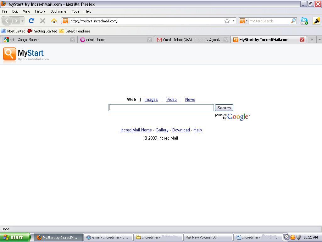
Task: Bookmark this page with the star icon
Action: [227, 21]
